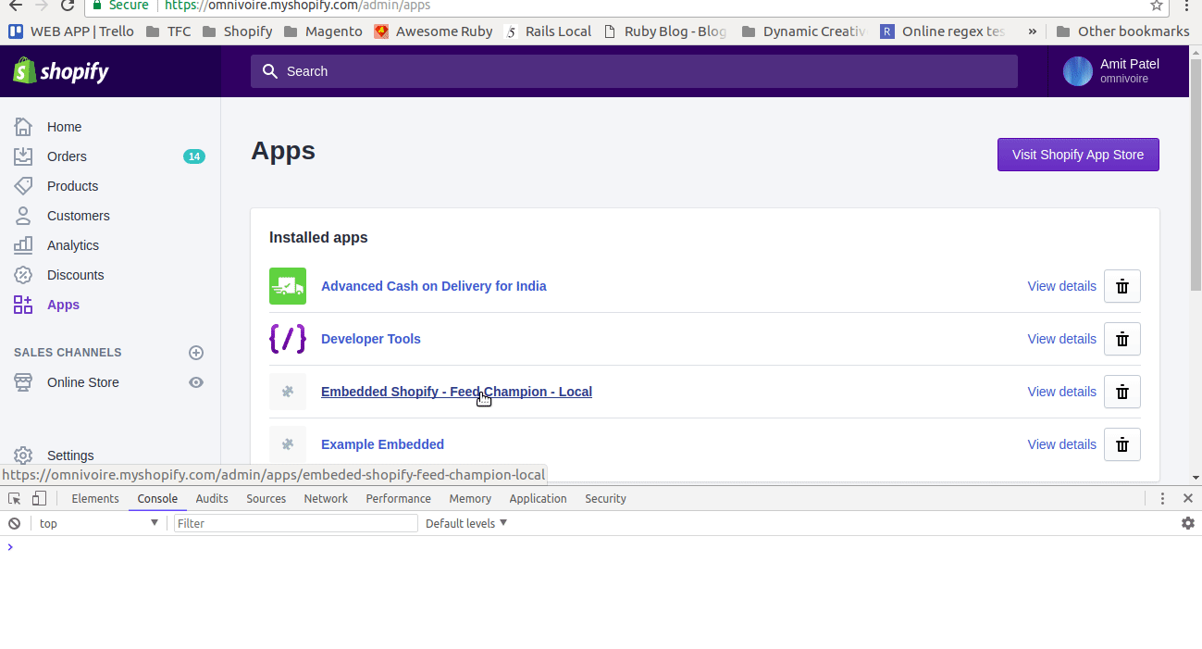Image resolution: width=1202 pixels, height=649 pixels.
Task: Click the Settings gear icon in sidebar
Action: (x=23, y=456)
